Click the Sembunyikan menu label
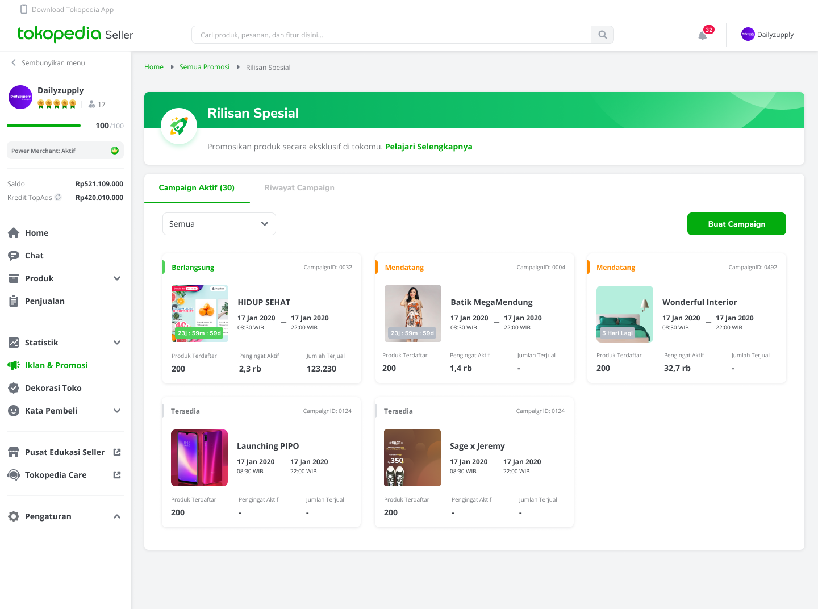Screen dimensions: 818x609 pyautogui.click(x=53, y=63)
